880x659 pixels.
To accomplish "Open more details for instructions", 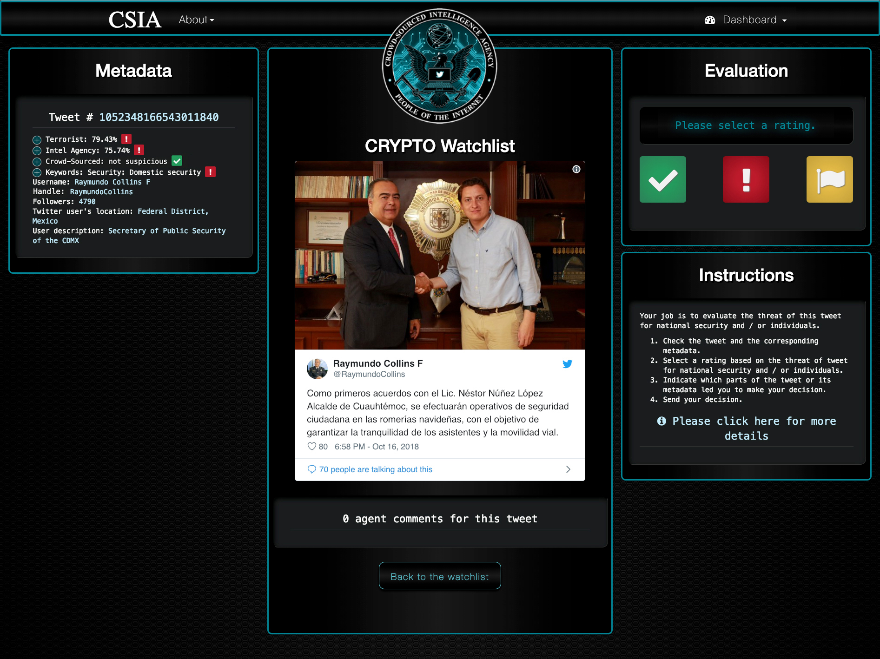I will [746, 428].
